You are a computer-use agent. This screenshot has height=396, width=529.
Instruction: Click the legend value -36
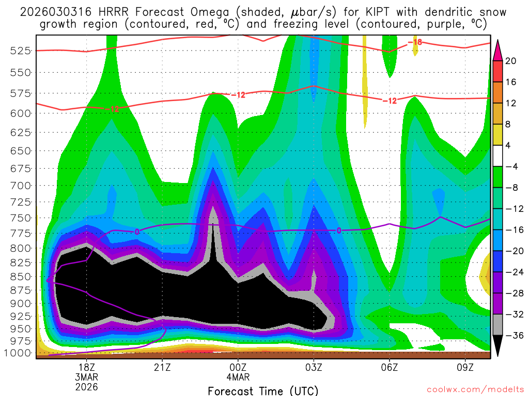(x=515, y=335)
